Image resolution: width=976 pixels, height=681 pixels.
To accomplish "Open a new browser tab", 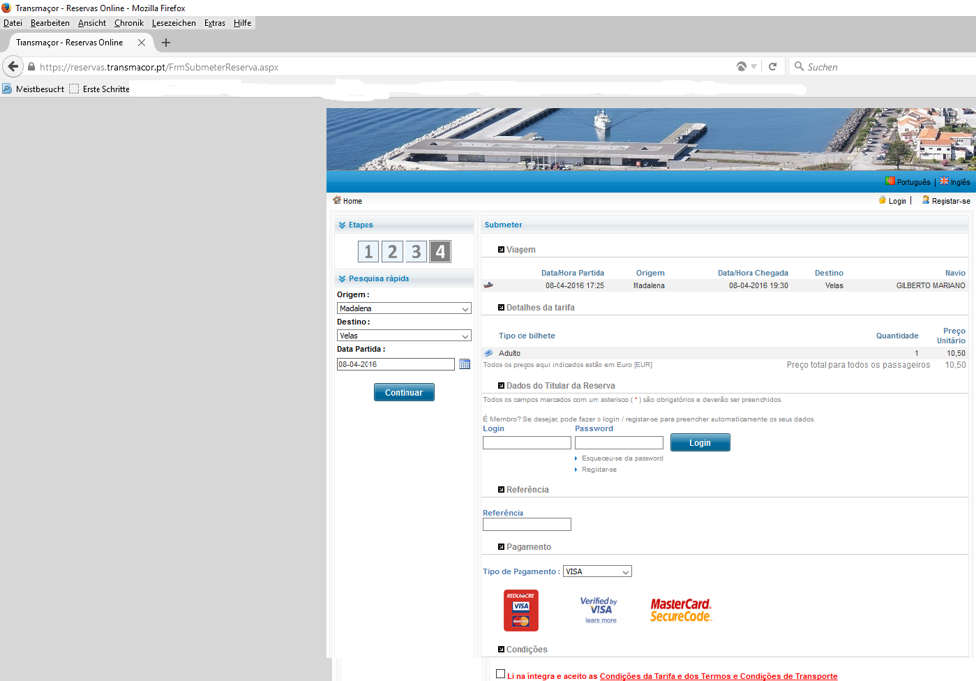I will 166,43.
